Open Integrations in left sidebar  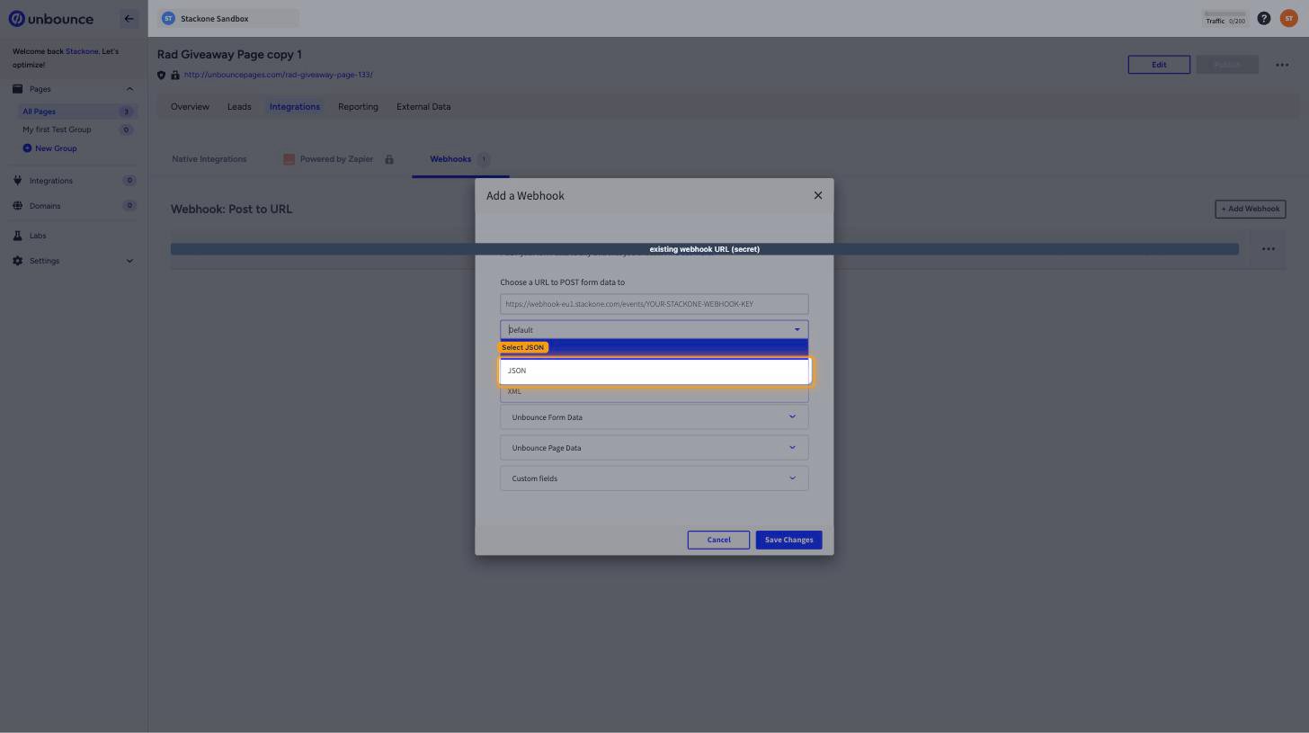50,181
